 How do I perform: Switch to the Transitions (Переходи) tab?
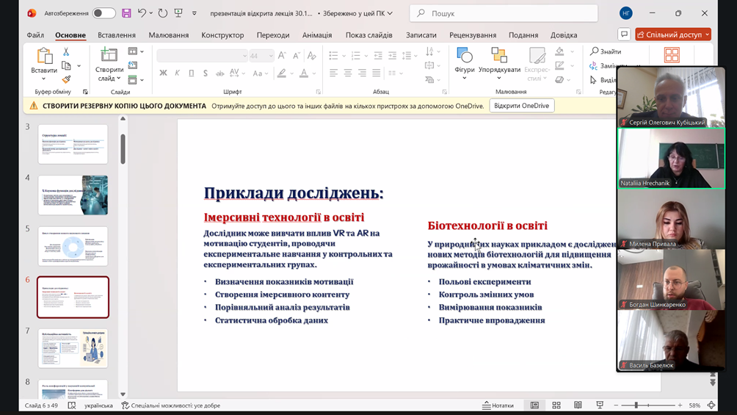(273, 35)
